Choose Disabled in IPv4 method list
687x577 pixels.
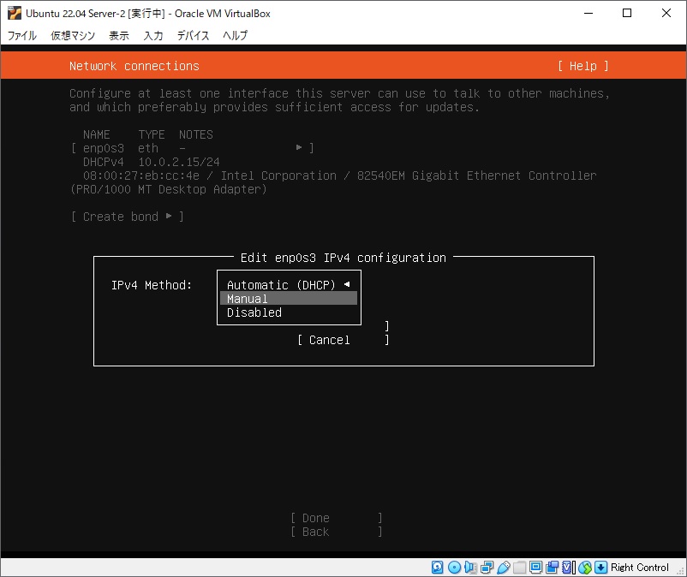tap(289, 312)
